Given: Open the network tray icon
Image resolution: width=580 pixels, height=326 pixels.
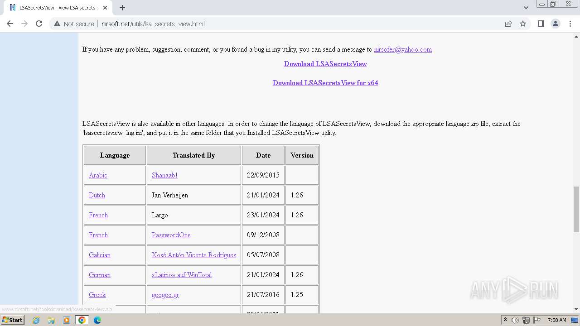Looking at the screenshot, I should 526,320.
